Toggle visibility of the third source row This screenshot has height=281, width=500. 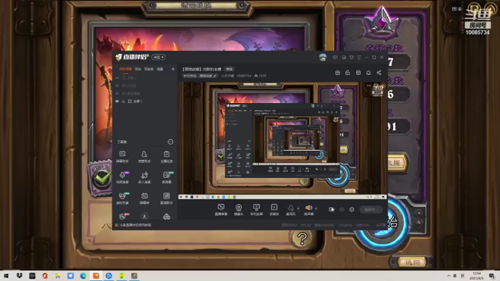[x=117, y=93]
